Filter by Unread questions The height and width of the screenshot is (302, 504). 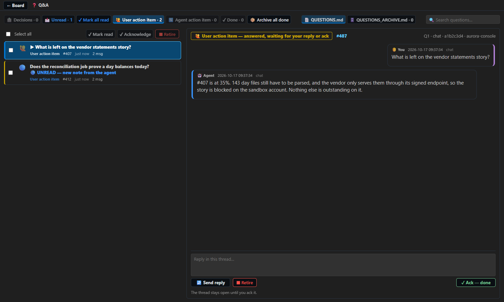pos(58,20)
